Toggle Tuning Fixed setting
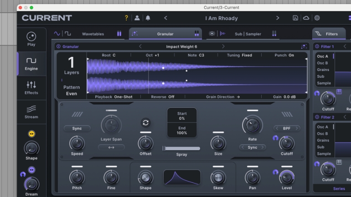 pos(239,55)
